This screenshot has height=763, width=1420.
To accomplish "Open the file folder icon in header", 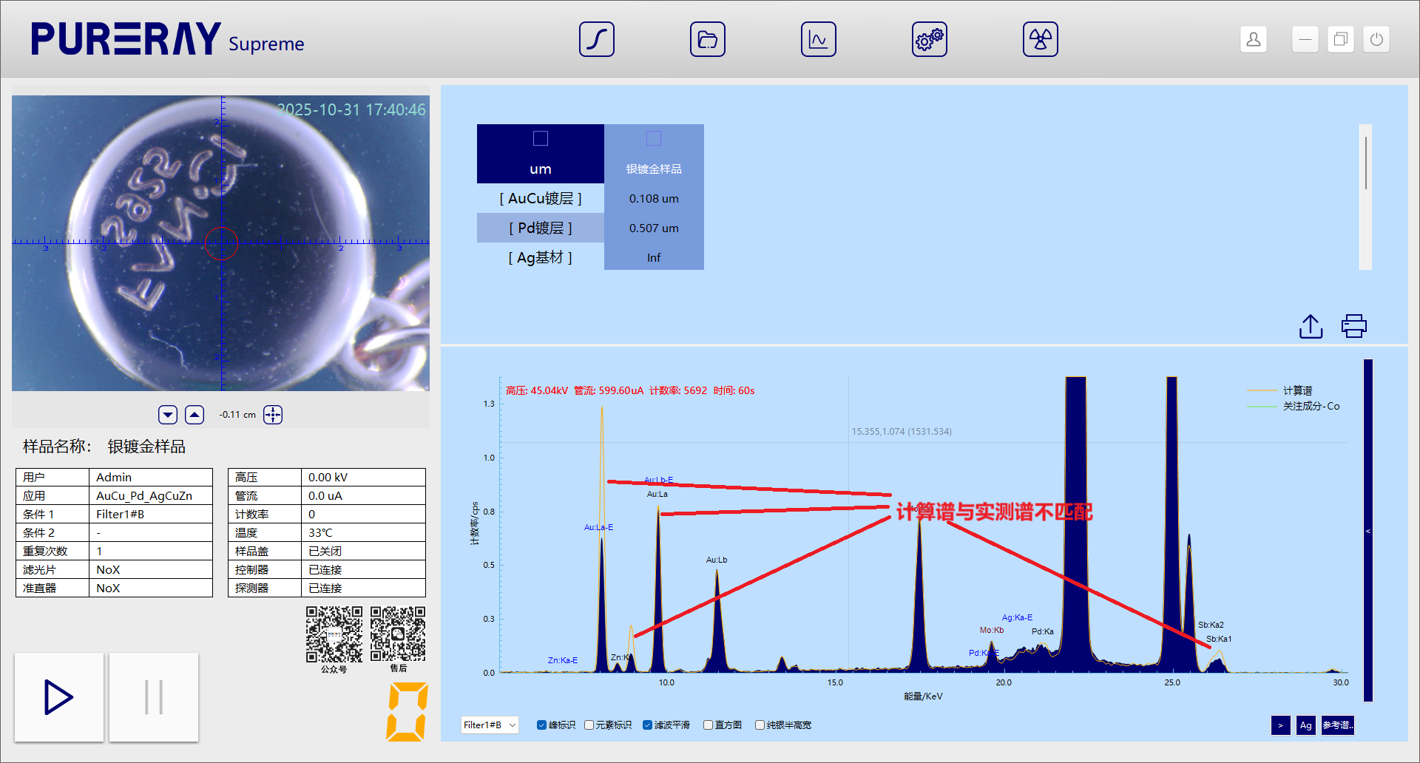I will click(708, 39).
